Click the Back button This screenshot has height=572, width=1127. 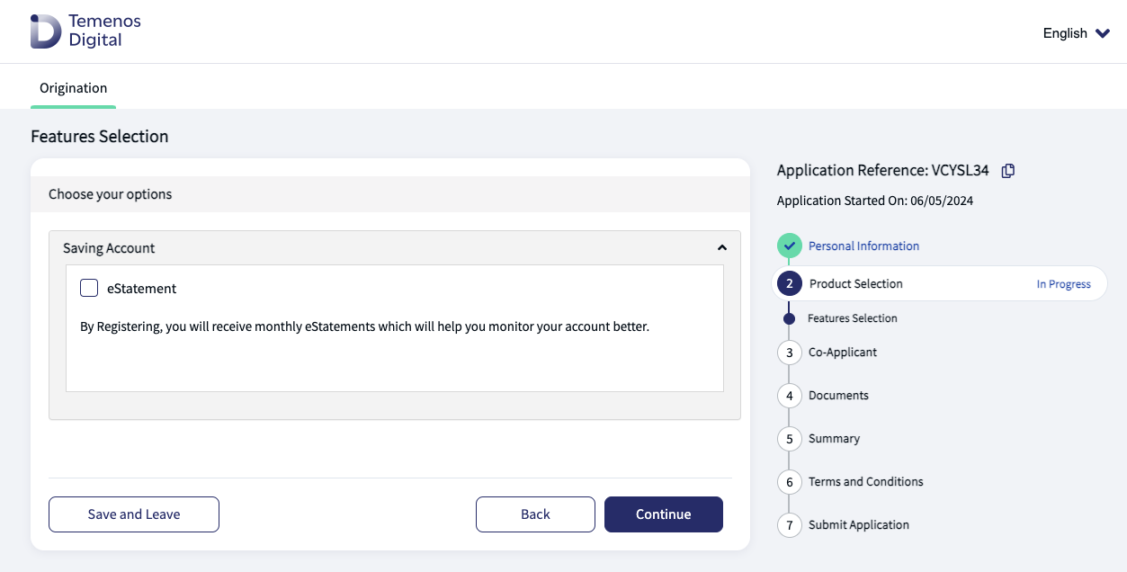pyautogui.click(x=535, y=514)
